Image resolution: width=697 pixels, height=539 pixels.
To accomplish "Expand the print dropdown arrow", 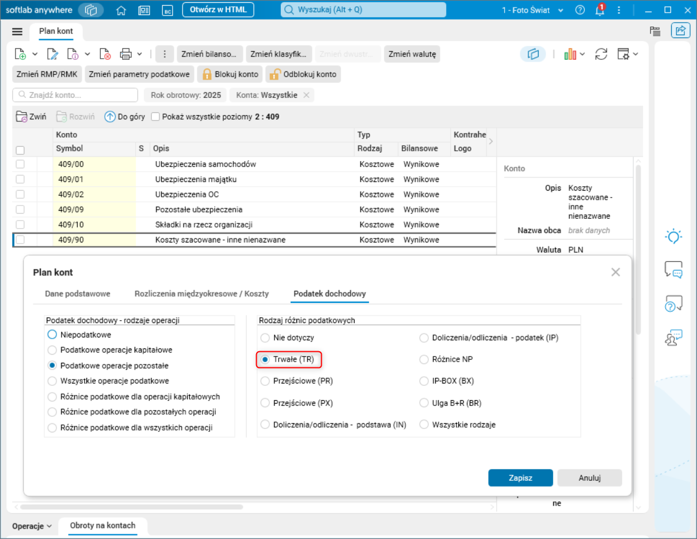I will pyautogui.click(x=140, y=54).
